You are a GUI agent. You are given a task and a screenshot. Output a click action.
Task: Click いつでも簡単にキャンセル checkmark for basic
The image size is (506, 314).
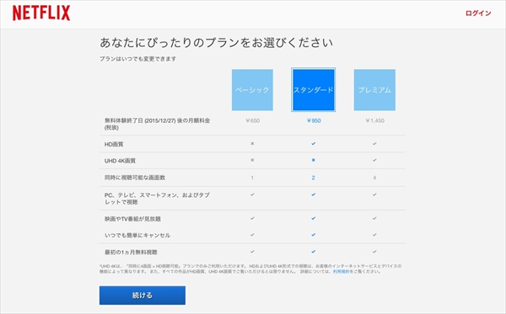coord(252,235)
